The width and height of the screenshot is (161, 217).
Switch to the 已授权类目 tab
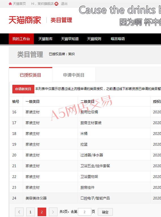[x=31, y=75]
